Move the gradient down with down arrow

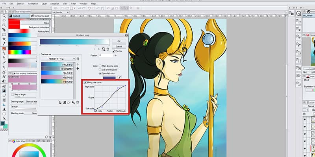(x=78, y=69)
